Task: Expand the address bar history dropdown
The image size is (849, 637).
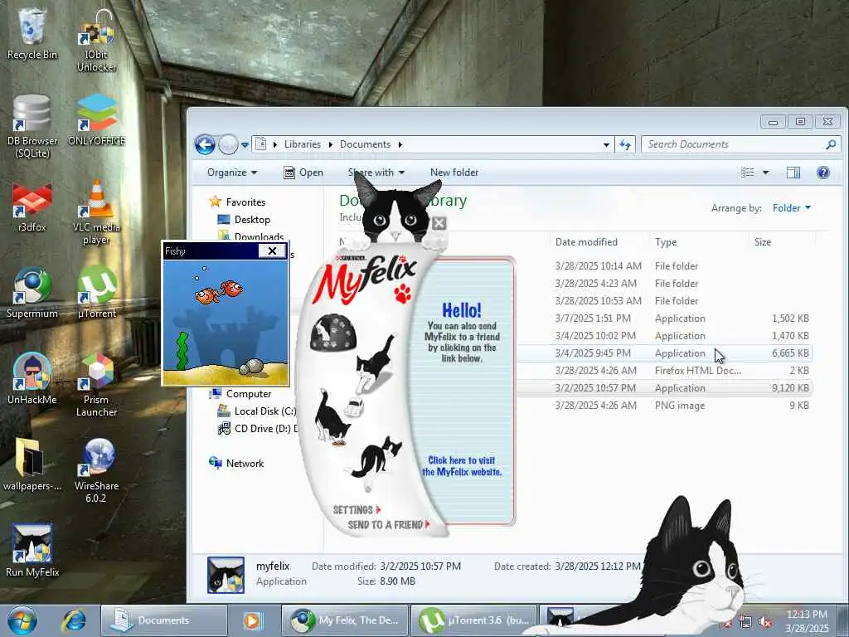Action: (606, 144)
